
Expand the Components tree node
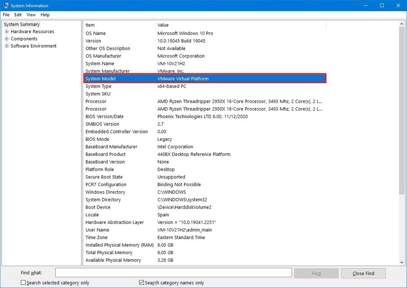[x=6, y=39]
